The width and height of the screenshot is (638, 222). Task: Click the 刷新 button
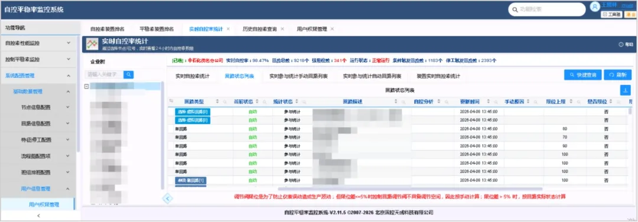[618, 75]
